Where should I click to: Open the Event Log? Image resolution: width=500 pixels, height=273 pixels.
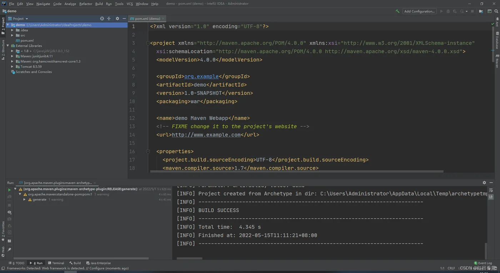483,263
